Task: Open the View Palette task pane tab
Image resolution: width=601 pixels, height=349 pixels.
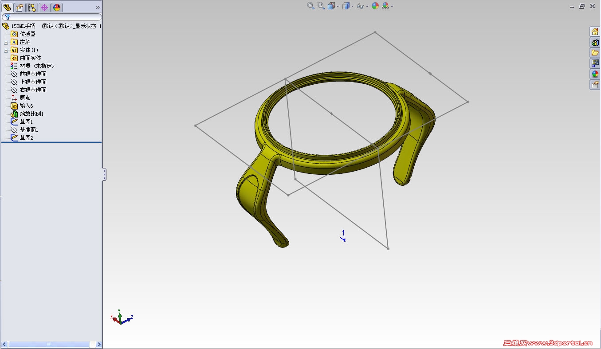Action: (x=595, y=63)
